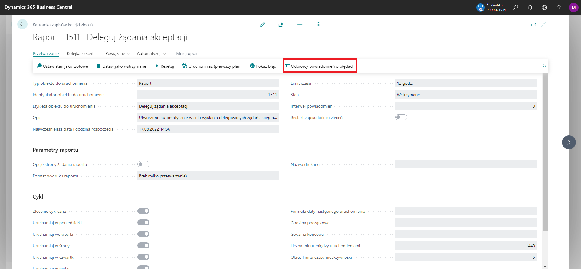Click the Liczba minut między uruchomieniami field

tap(466, 246)
